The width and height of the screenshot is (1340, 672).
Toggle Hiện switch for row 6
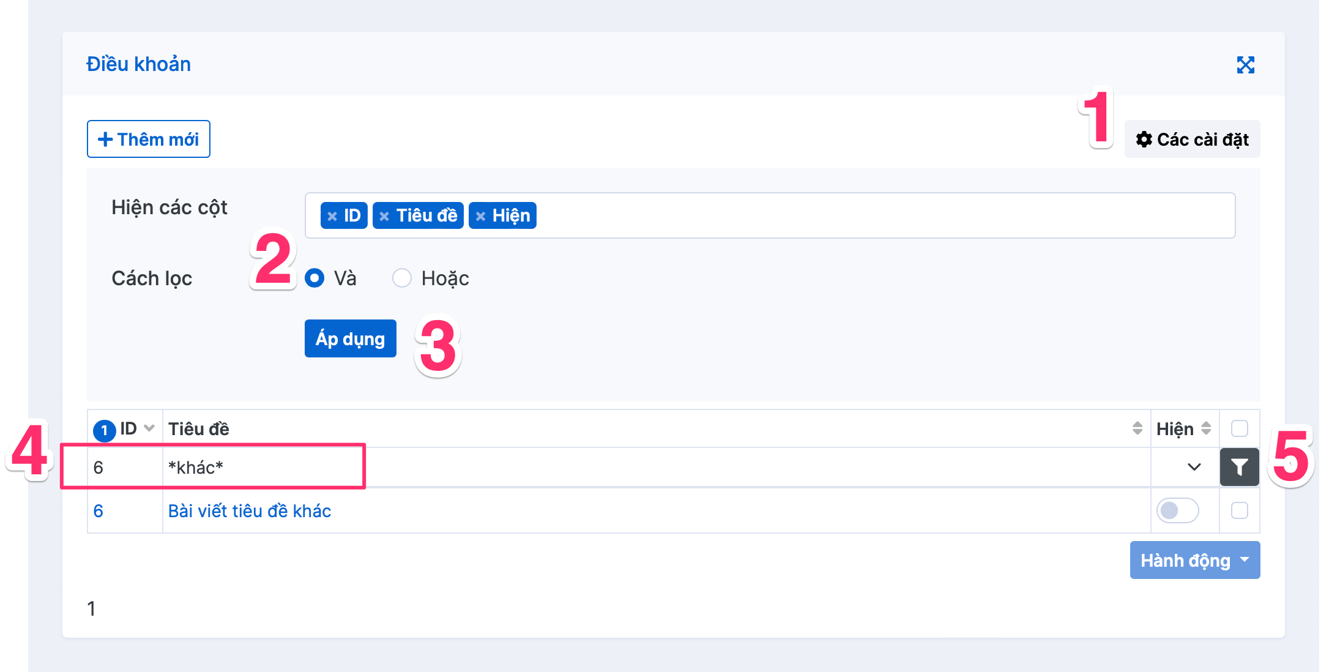pos(1177,510)
